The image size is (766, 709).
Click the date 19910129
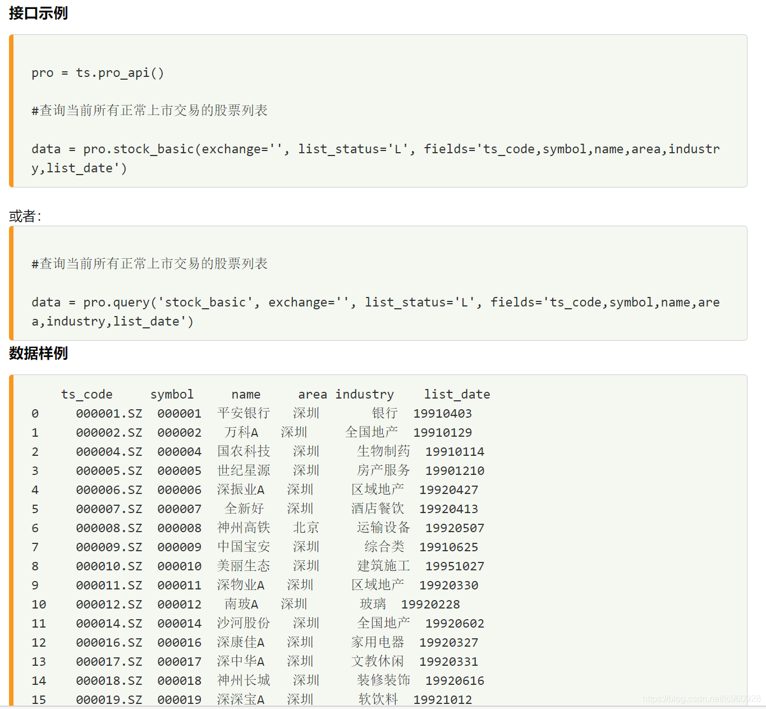click(x=443, y=433)
